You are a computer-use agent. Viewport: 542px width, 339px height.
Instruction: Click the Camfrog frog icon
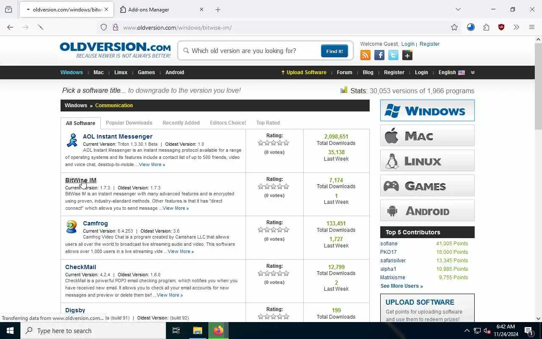tap(72, 227)
